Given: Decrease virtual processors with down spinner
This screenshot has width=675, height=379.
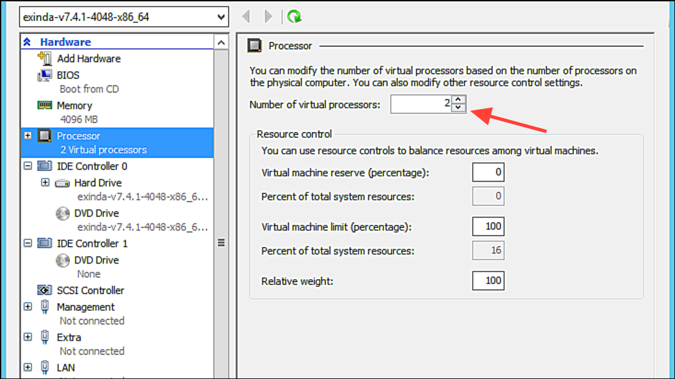Looking at the screenshot, I should click(x=458, y=109).
